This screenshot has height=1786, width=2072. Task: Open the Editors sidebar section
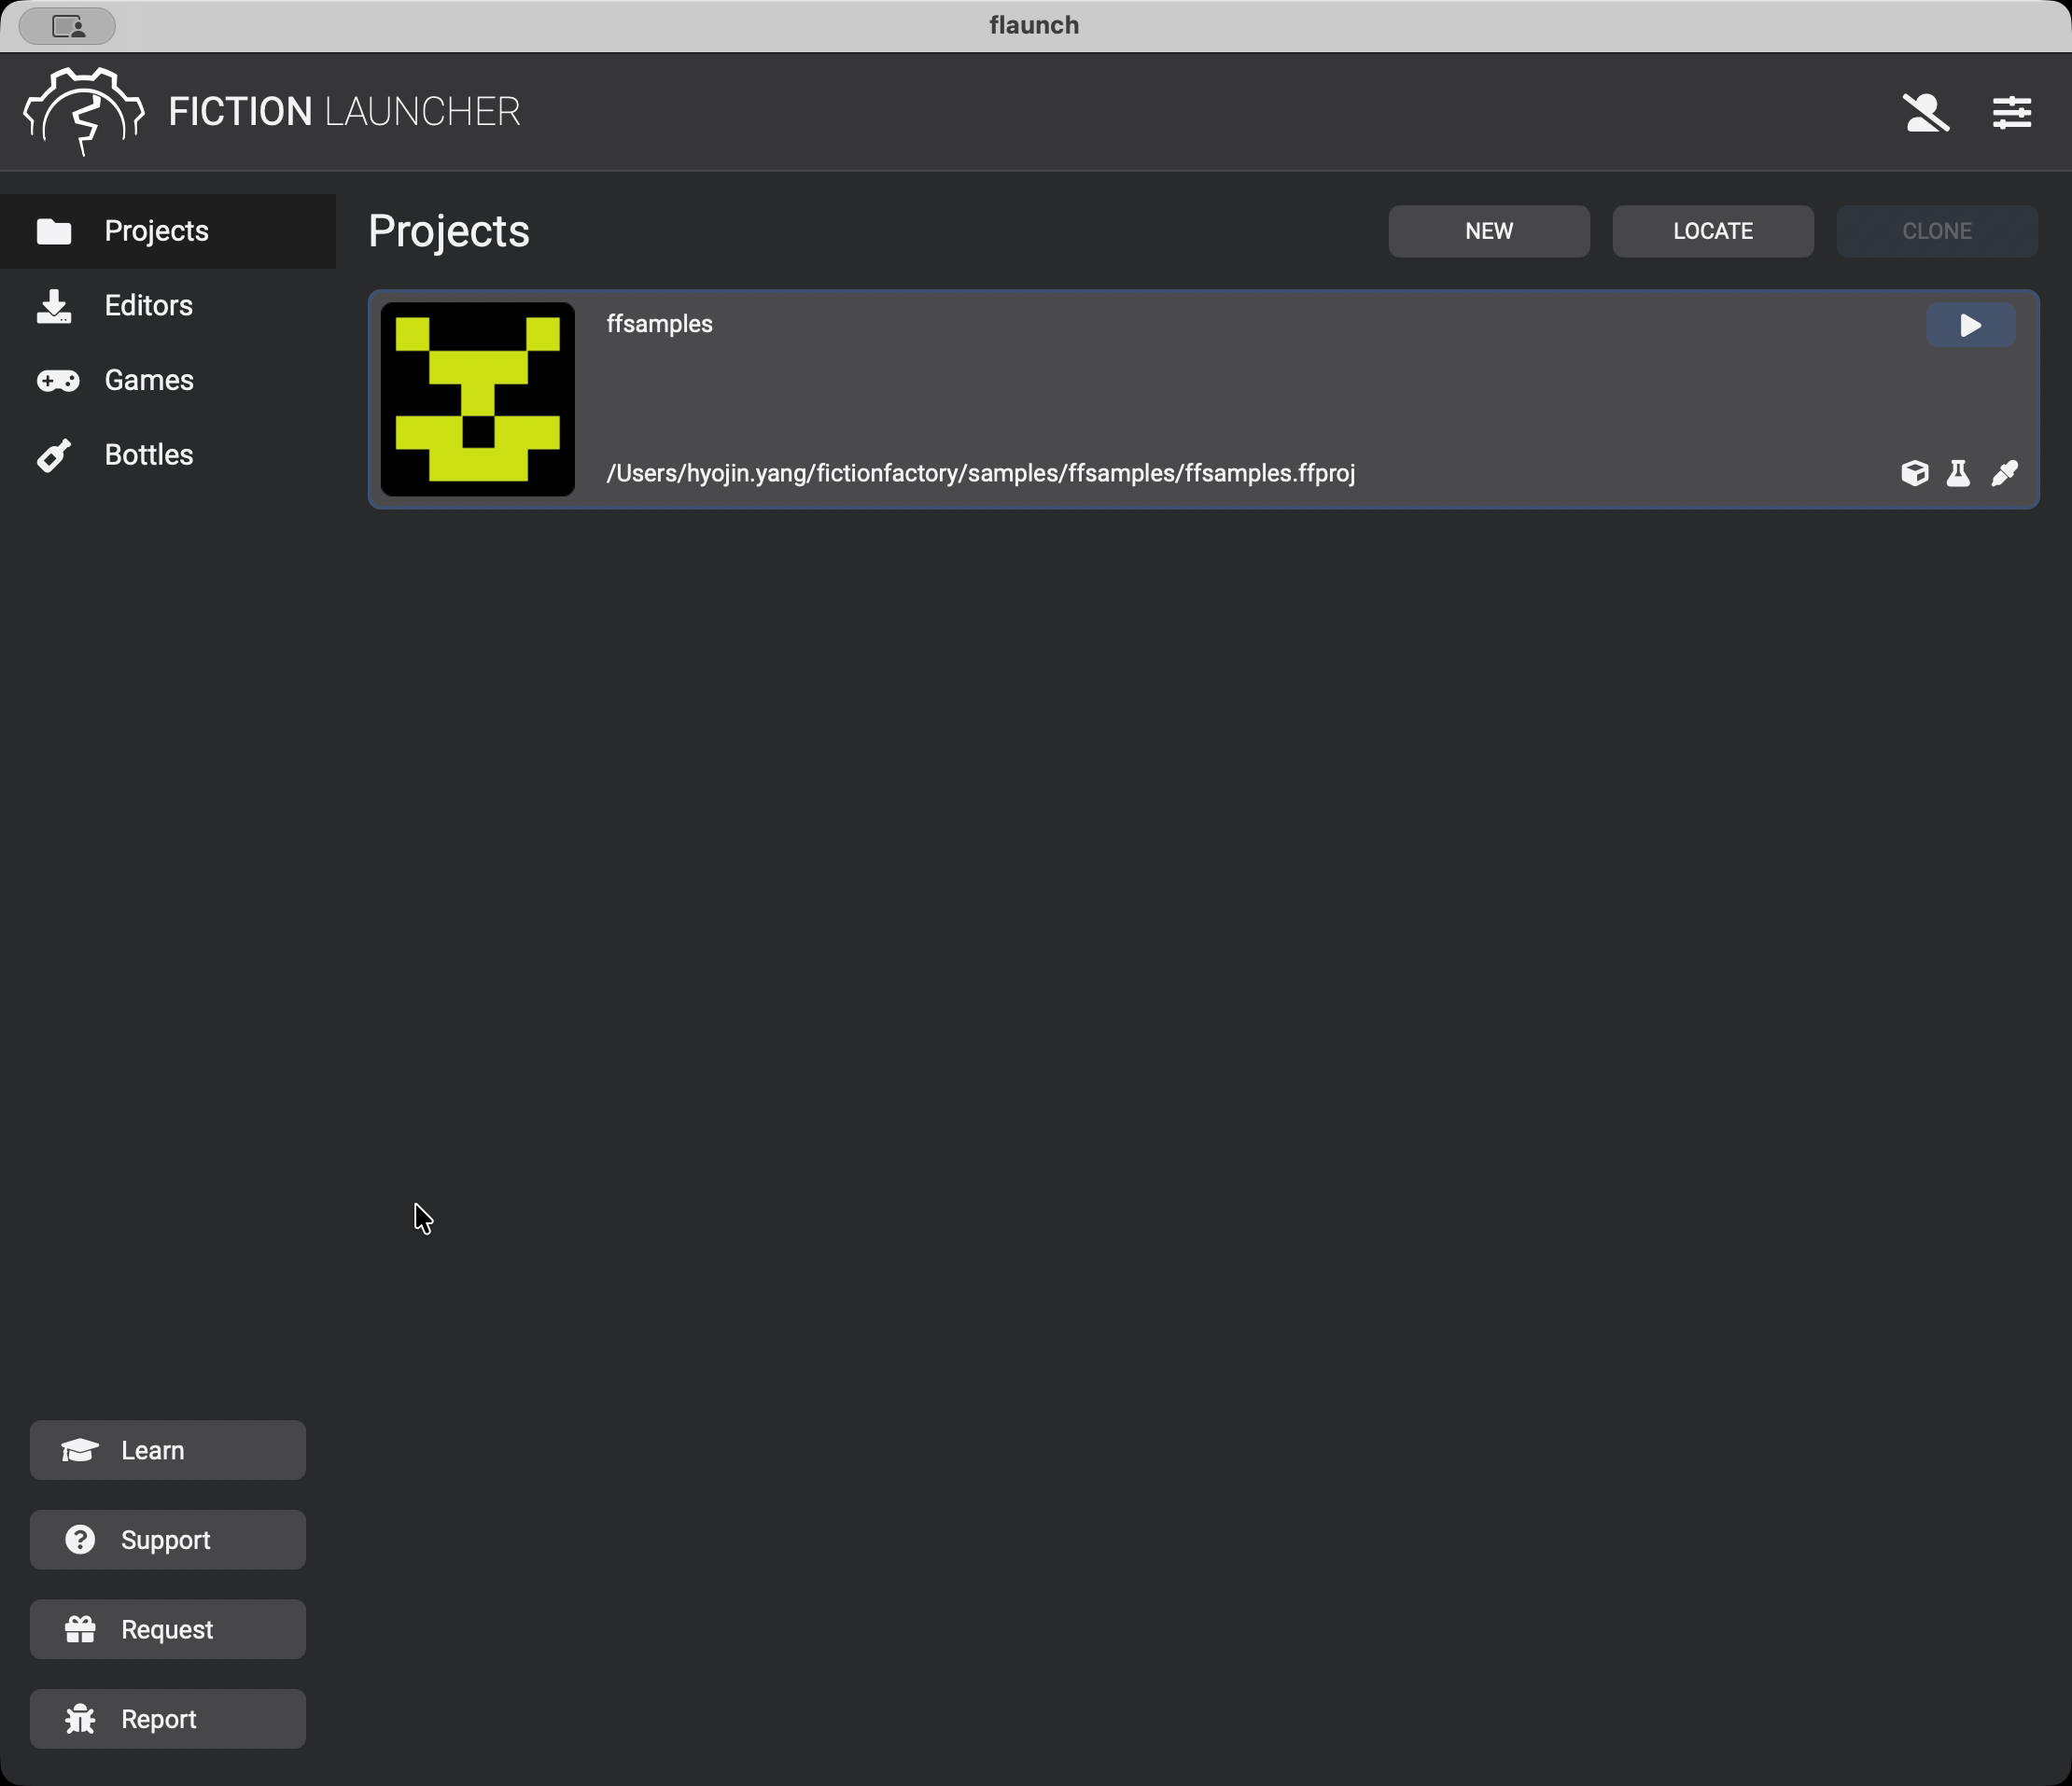(167, 306)
